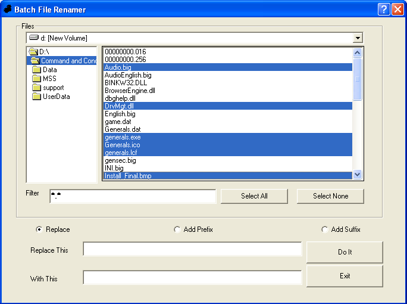Click the title bar help question icon

[x=384, y=10]
